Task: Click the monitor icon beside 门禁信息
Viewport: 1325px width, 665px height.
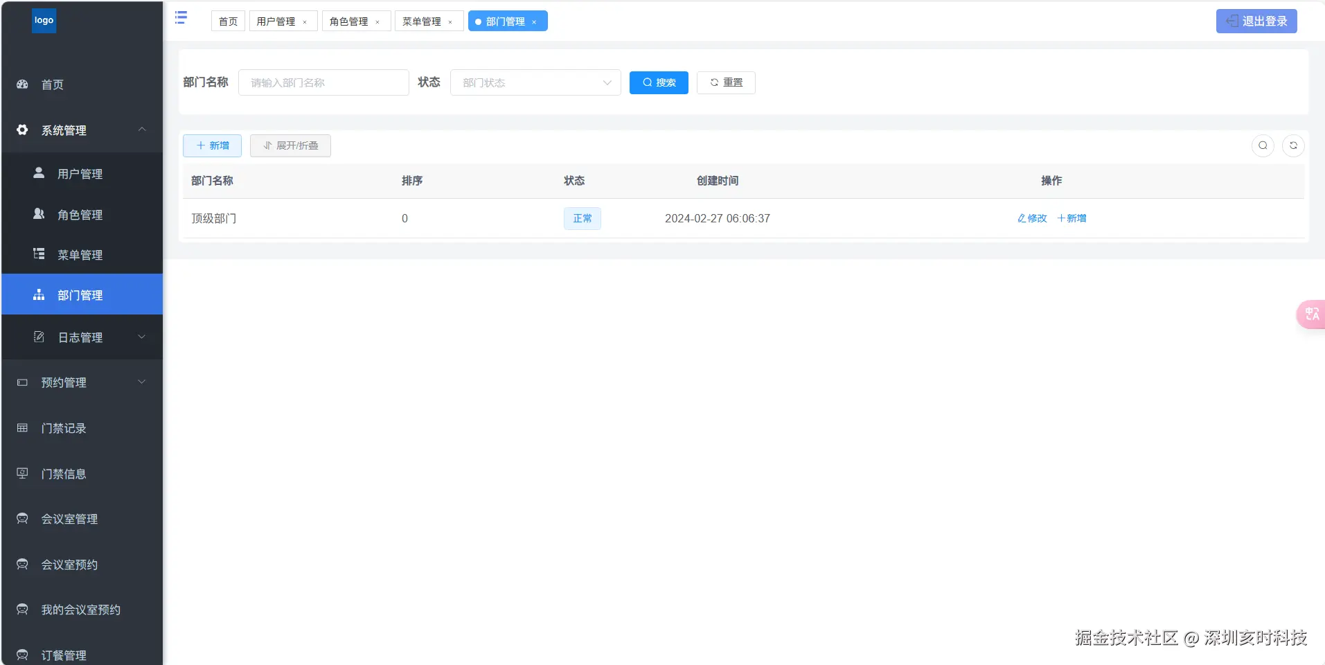Action: pyautogui.click(x=22, y=474)
